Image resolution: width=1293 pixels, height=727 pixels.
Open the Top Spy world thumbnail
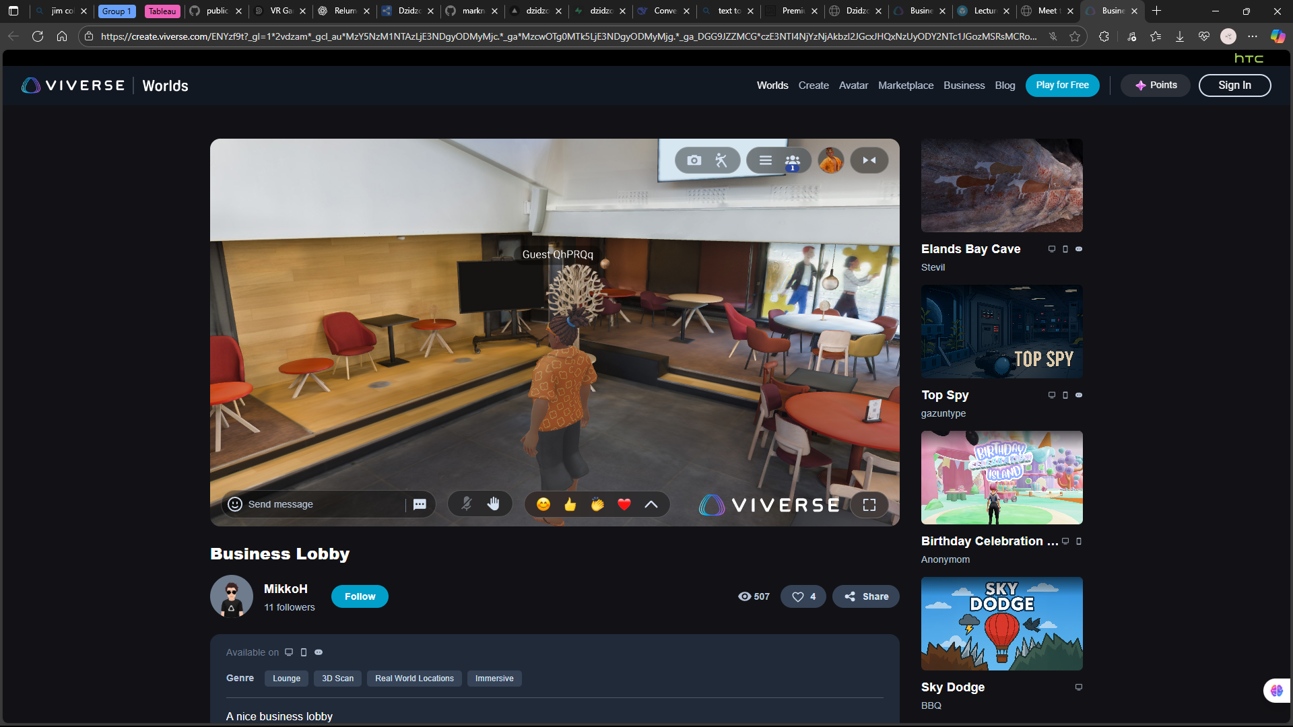click(x=1001, y=331)
